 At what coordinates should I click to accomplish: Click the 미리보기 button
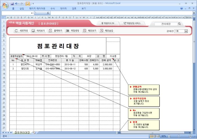tap(38, 31)
